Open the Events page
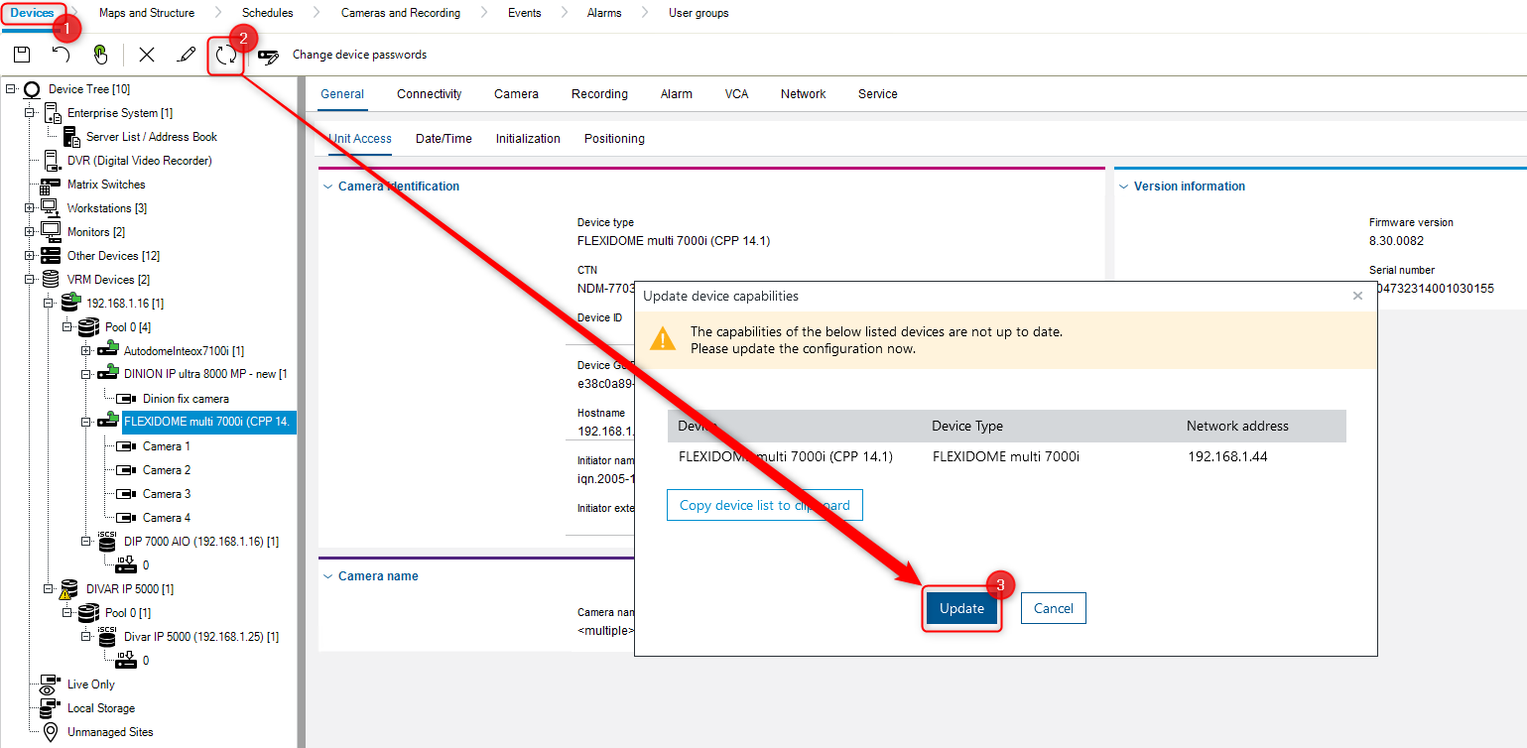The width and height of the screenshot is (1527, 748). click(524, 13)
